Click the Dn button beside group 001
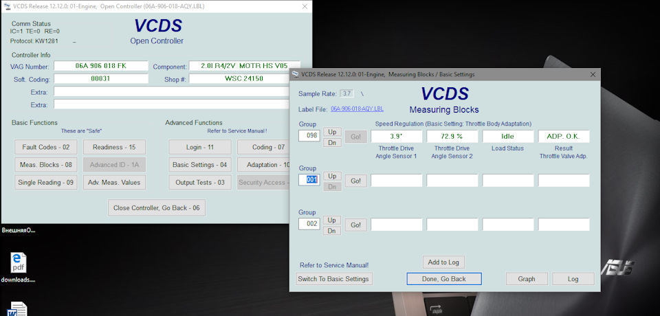660x316 pixels. tap(332, 187)
